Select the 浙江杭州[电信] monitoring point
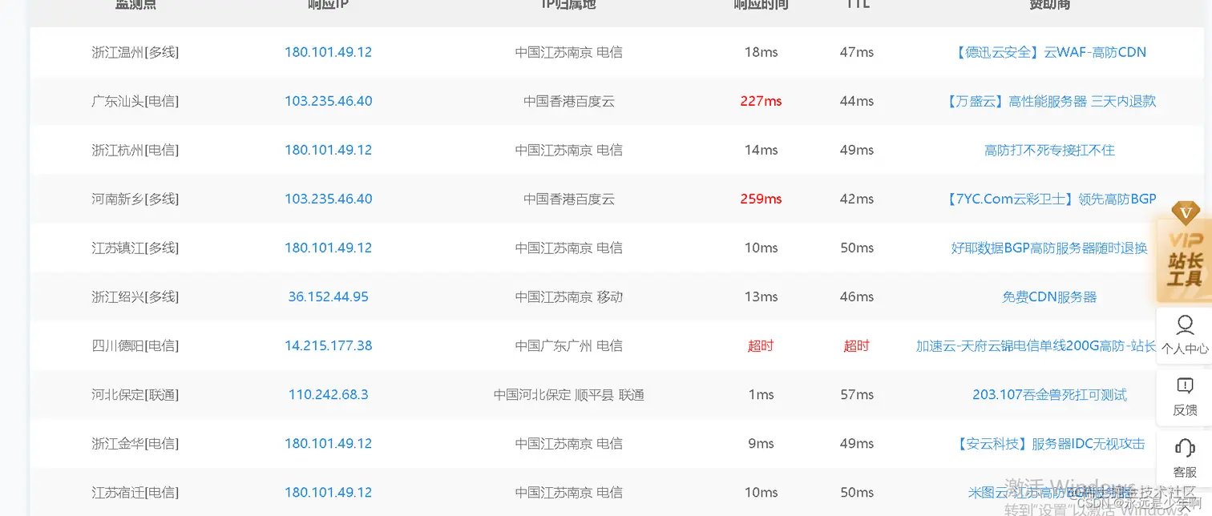 (x=135, y=150)
